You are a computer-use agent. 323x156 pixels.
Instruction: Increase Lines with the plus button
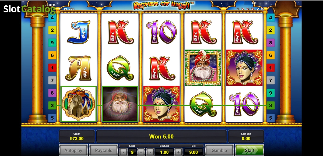pos(141,152)
